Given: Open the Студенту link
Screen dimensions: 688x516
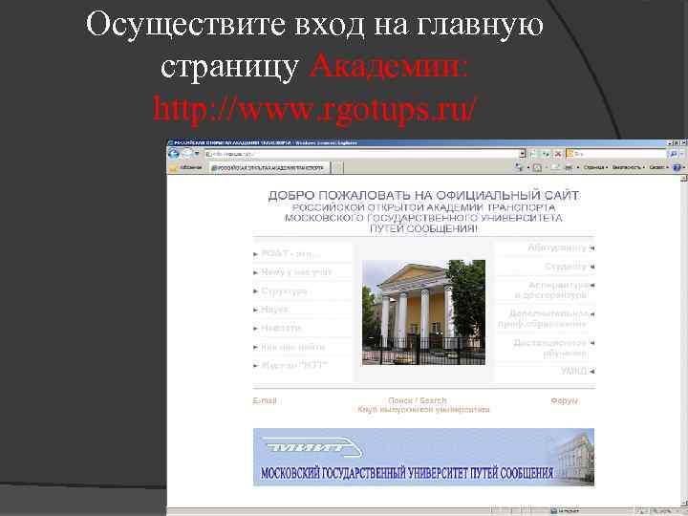Looking at the screenshot, I should 565,267.
